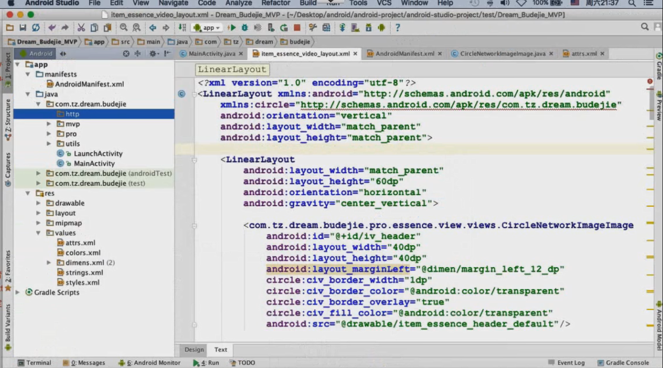Select the Text view tab
The image size is (663, 368).
point(221,350)
